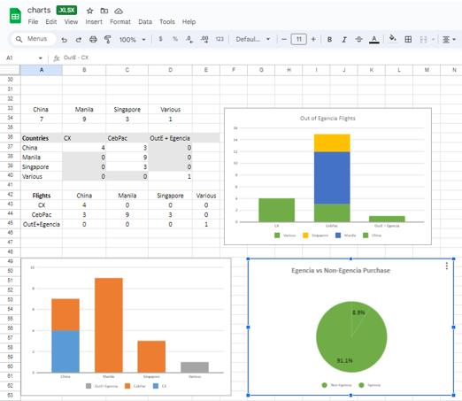The width and height of the screenshot is (462, 401).
Task: Open the Insert menu
Action: click(x=94, y=22)
